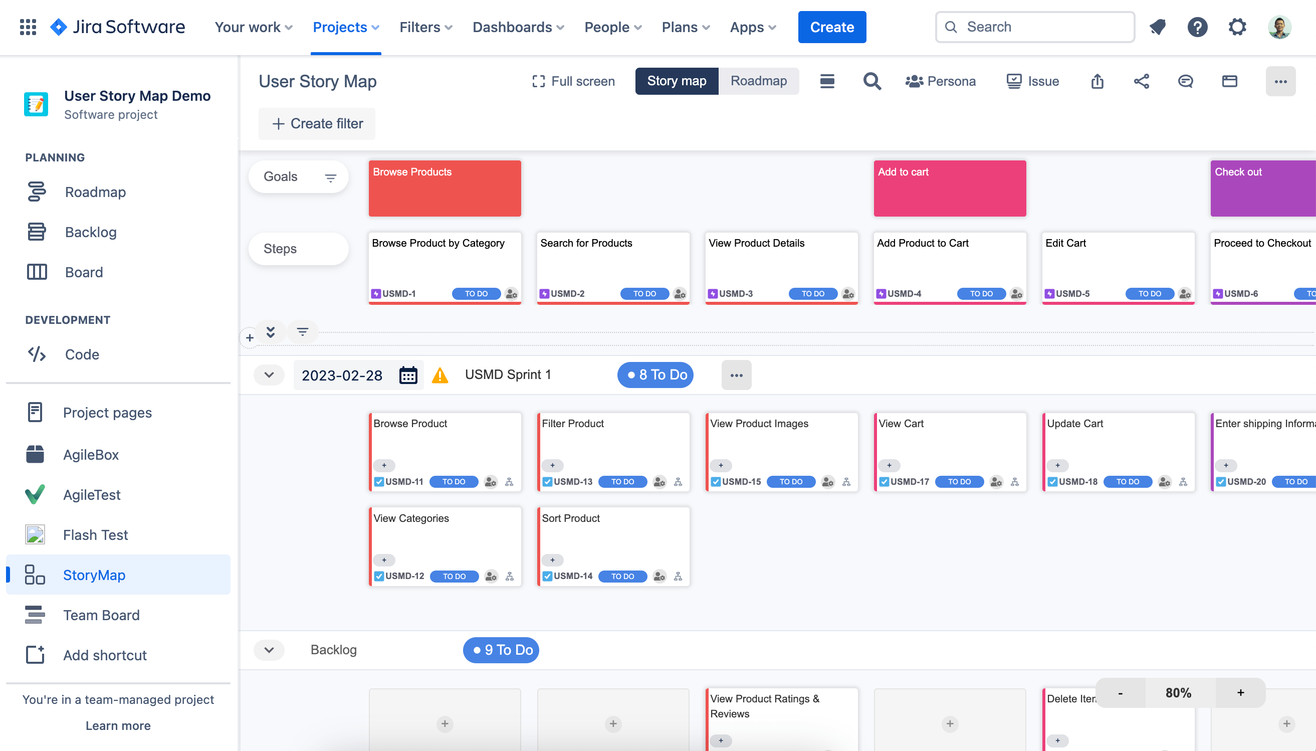The height and width of the screenshot is (751, 1316).
Task: Toggle the checkbox on the USMD-11 Browse Product card
Action: [379, 481]
